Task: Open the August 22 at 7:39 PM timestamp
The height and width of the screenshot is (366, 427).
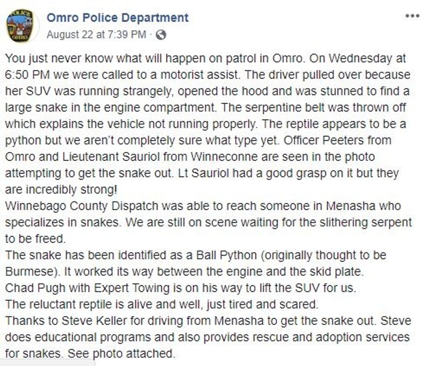Action: pyautogui.click(x=96, y=35)
